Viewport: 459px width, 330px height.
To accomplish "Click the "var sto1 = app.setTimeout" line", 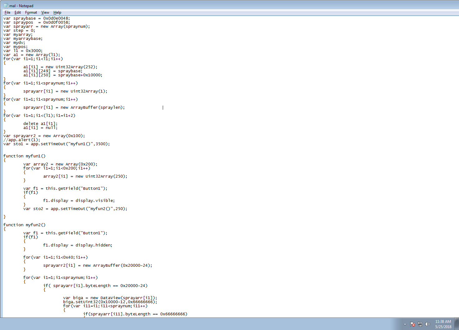I will pyautogui.click(x=57, y=144).
